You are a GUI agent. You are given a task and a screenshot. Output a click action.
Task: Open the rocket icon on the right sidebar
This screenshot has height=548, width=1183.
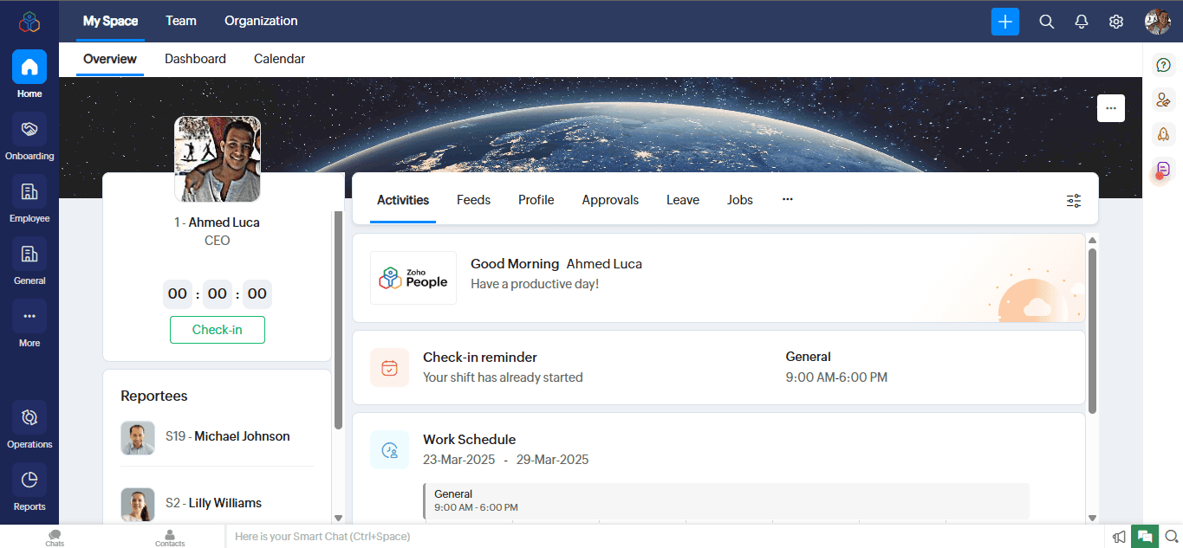(x=1163, y=134)
